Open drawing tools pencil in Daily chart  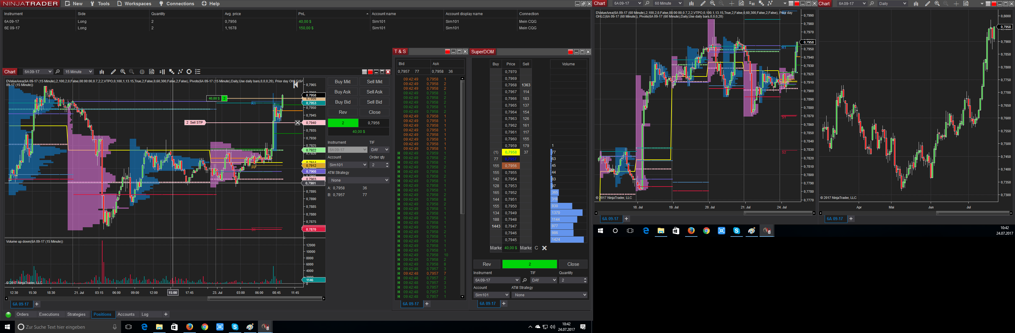[928, 3]
